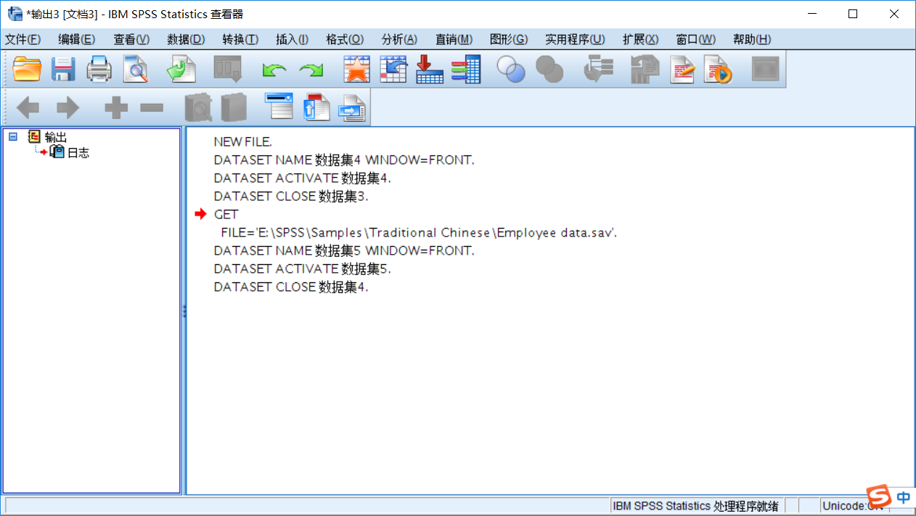
Task: Click the Expand plus icon
Action: (116, 108)
